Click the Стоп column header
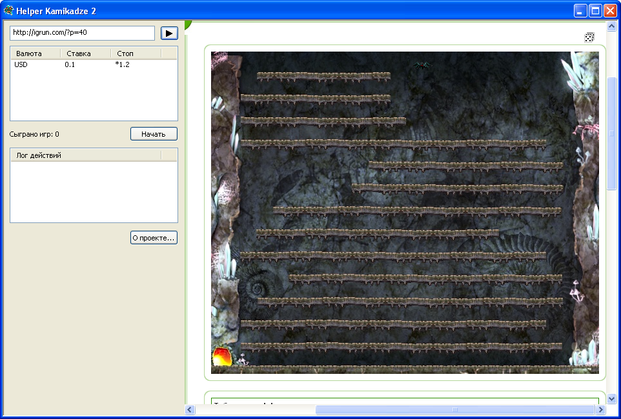621x419 pixels. [x=135, y=54]
